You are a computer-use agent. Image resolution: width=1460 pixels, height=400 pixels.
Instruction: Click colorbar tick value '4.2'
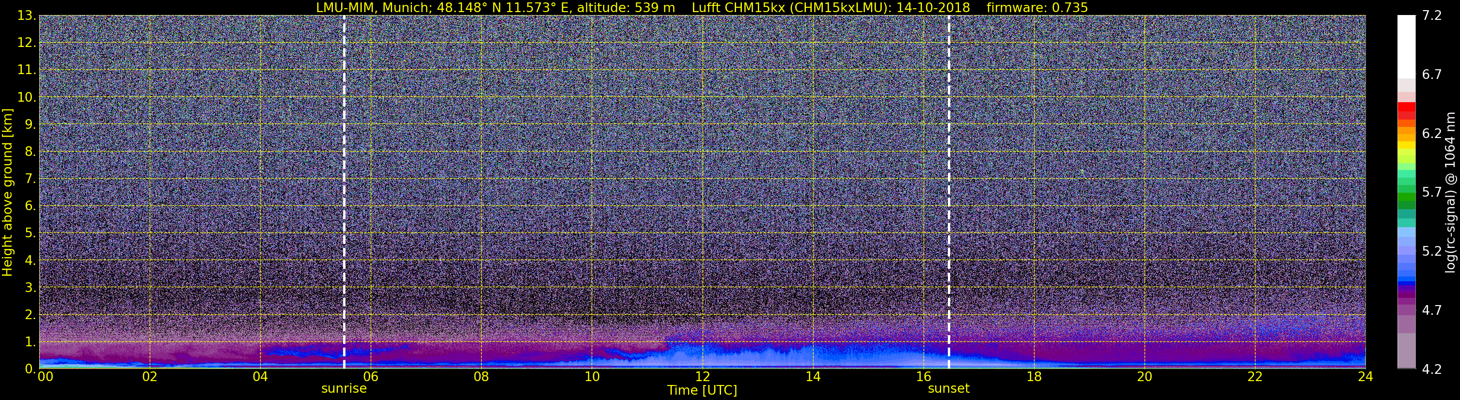[1432, 369]
